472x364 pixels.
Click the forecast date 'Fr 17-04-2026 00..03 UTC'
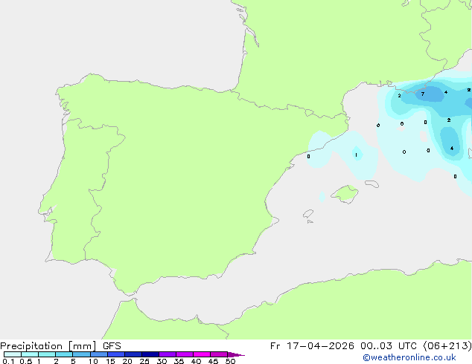343,346
